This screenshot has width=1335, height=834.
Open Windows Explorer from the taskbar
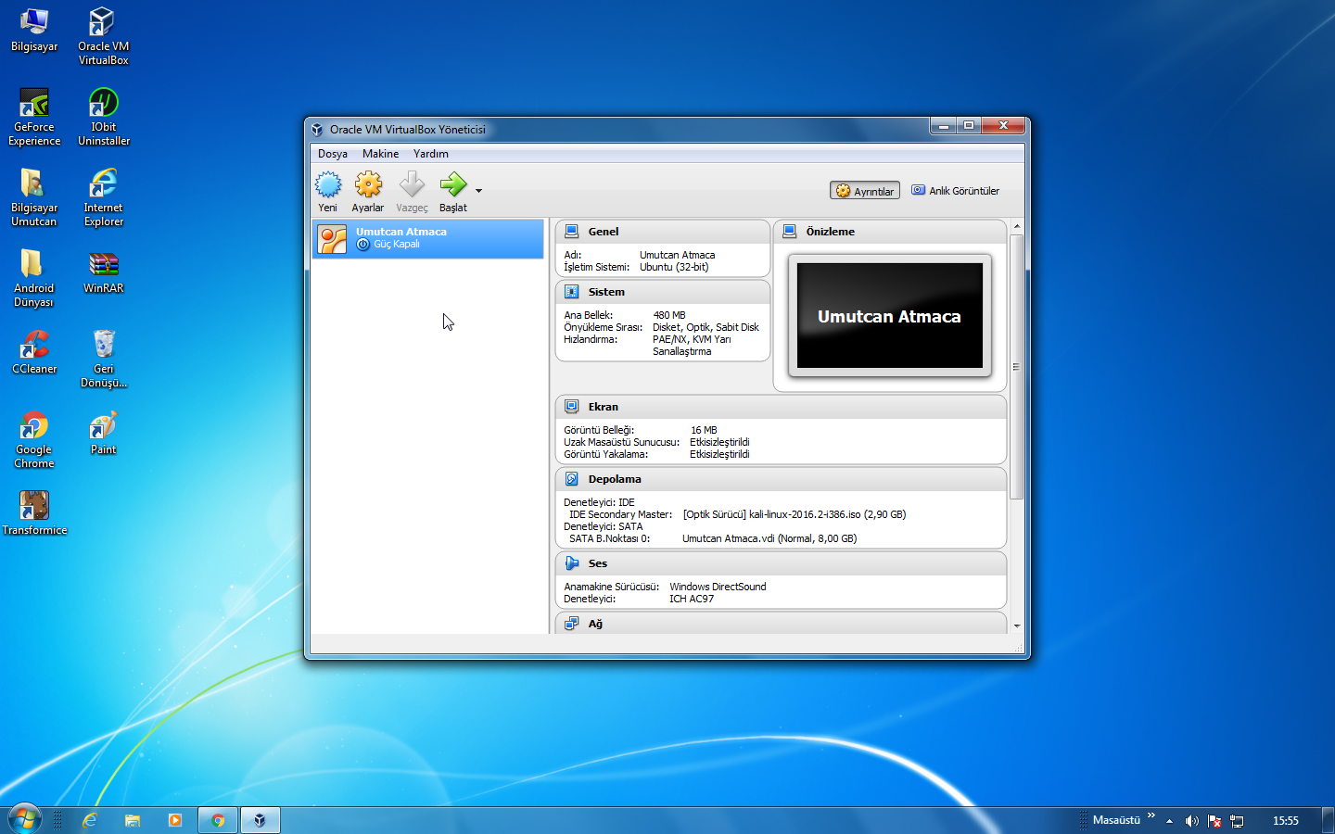pos(133,820)
